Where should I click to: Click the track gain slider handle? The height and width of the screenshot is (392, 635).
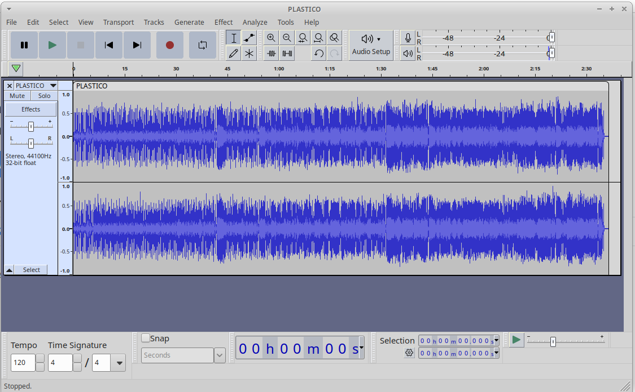click(31, 126)
